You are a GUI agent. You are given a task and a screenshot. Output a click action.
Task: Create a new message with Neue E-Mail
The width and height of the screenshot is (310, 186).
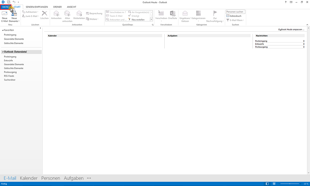pos(4,16)
